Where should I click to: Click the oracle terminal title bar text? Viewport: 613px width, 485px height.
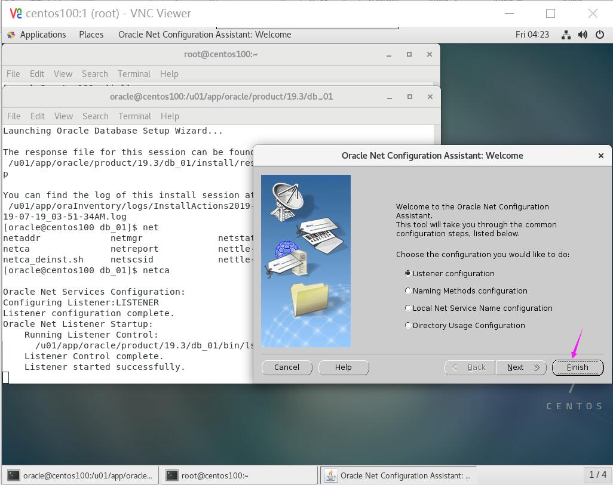coord(221,97)
